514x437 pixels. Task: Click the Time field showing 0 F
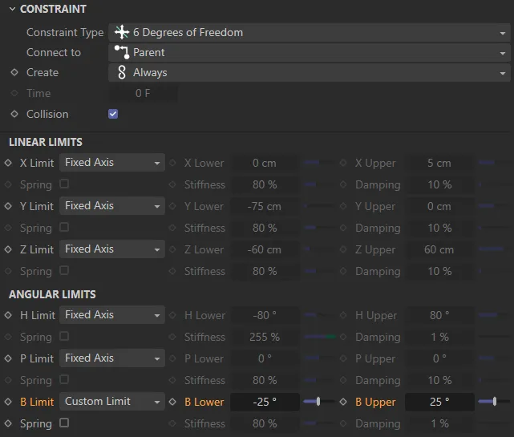(143, 93)
